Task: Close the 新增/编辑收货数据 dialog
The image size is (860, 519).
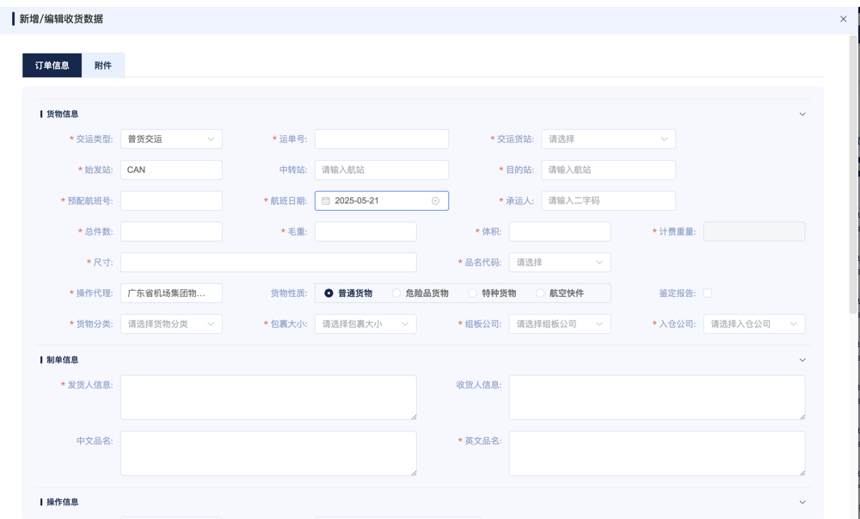Action: tap(843, 19)
